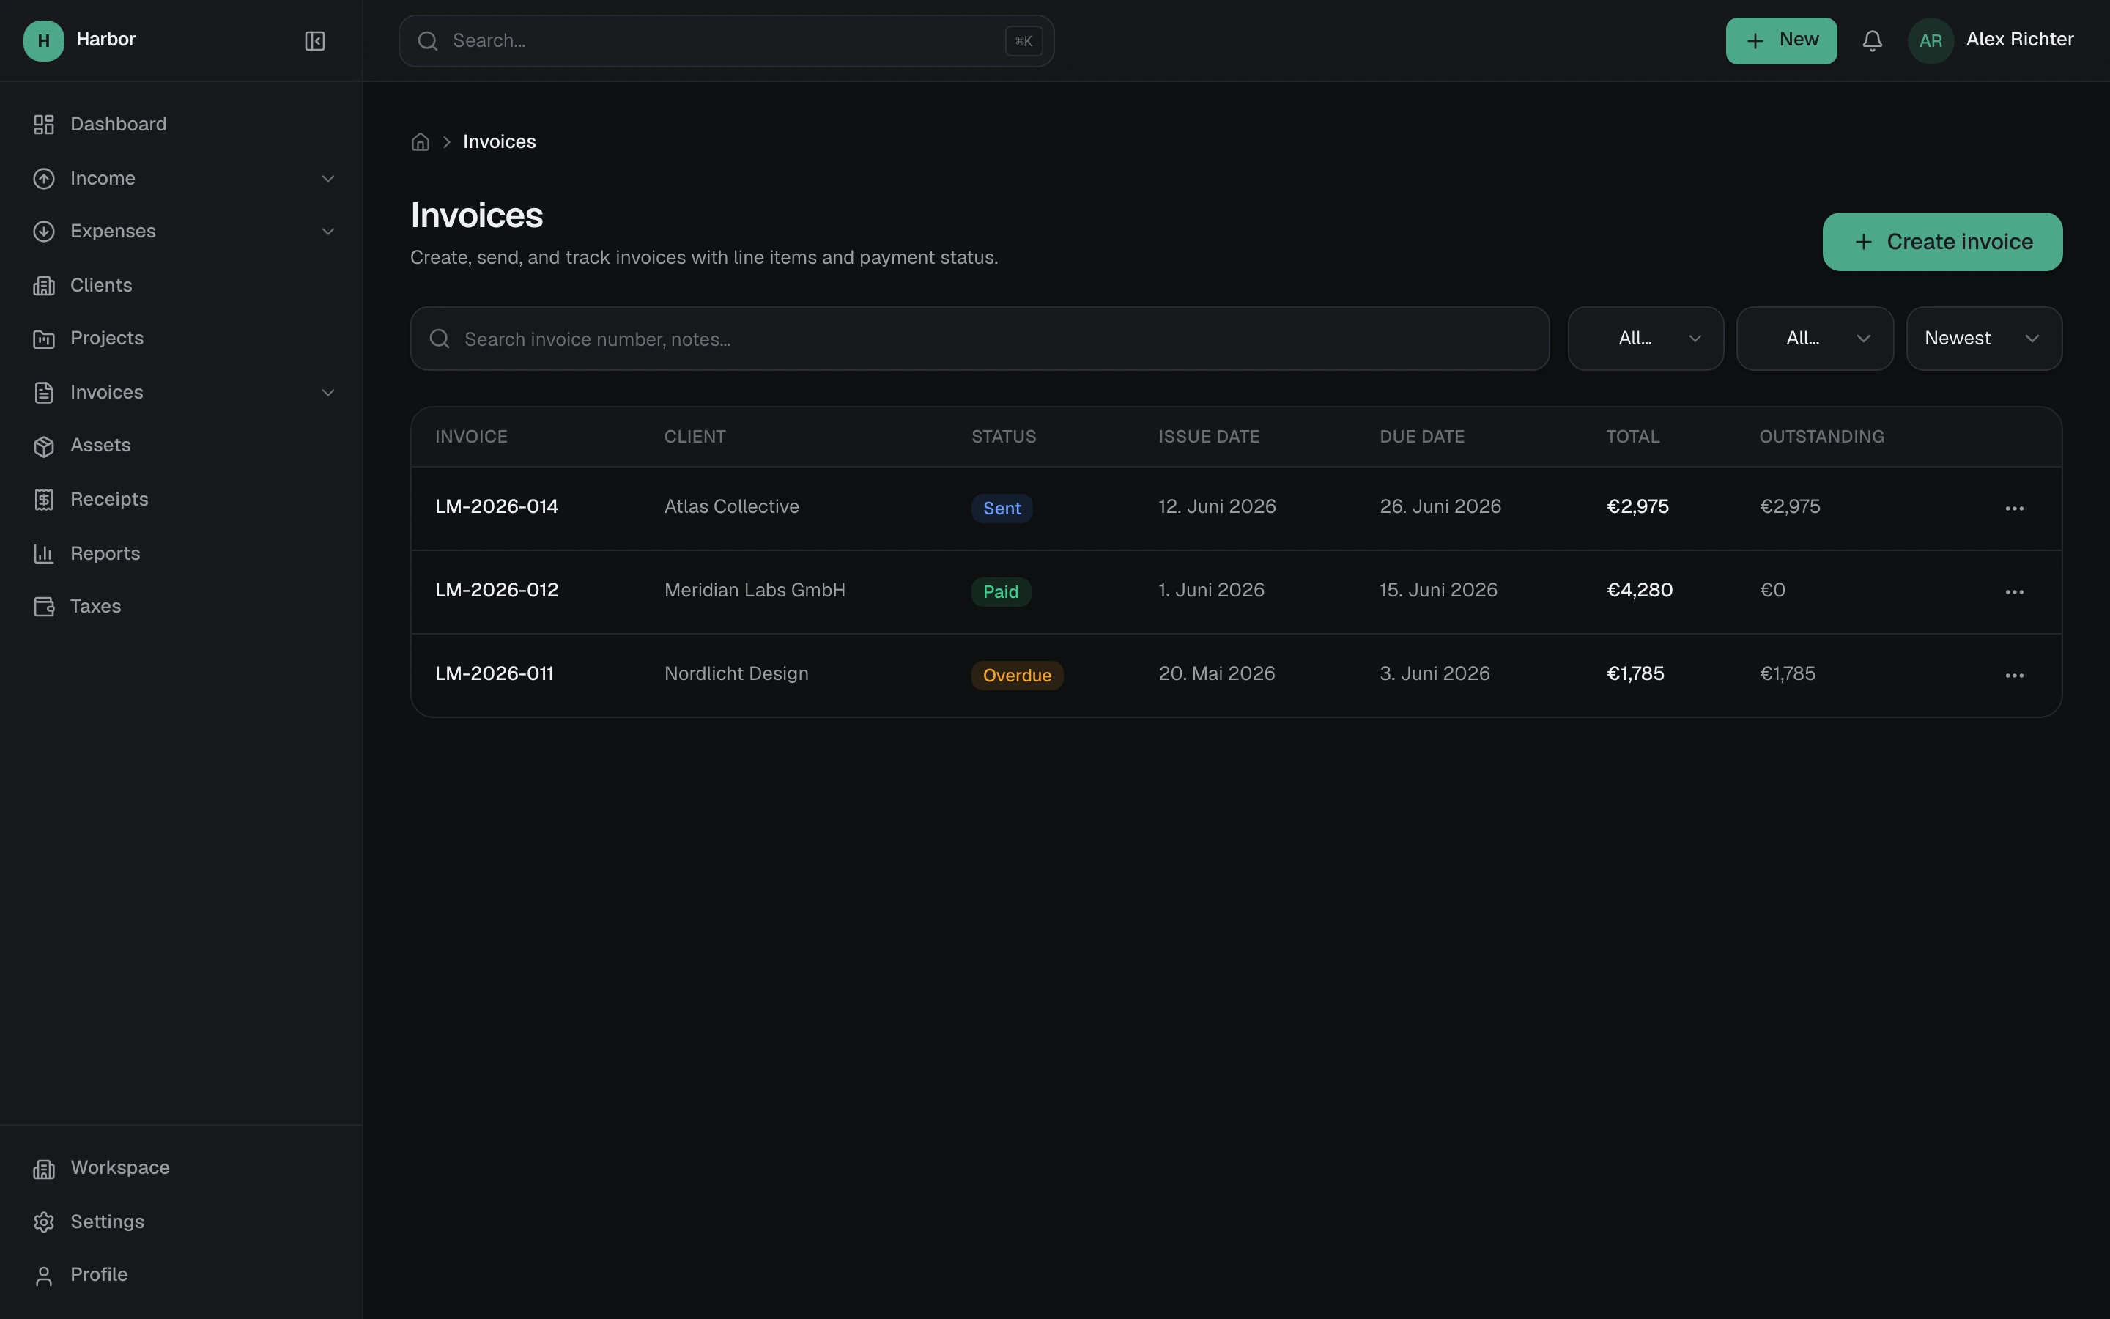Click the Invoices breadcrumb
Image resolution: width=2110 pixels, height=1319 pixels.
[x=499, y=142]
